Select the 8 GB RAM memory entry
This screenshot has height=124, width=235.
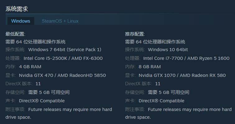150,67
